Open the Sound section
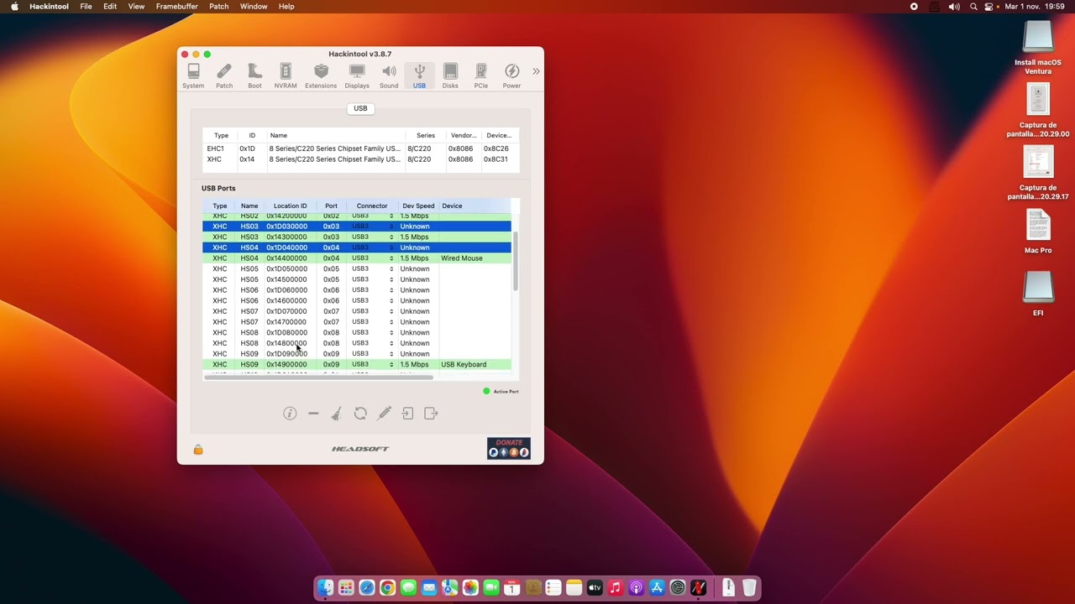 (x=389, y=75)
